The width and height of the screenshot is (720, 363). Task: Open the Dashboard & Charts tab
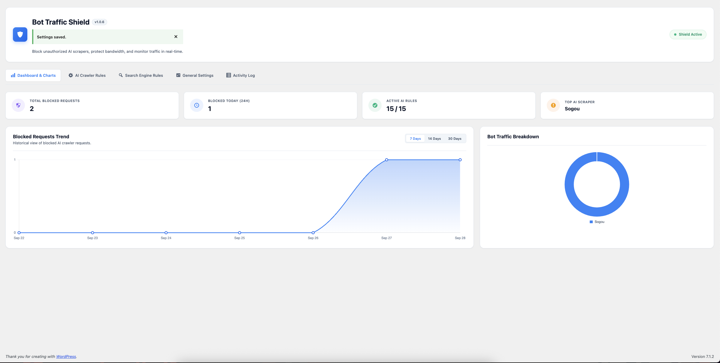[33, 75]
